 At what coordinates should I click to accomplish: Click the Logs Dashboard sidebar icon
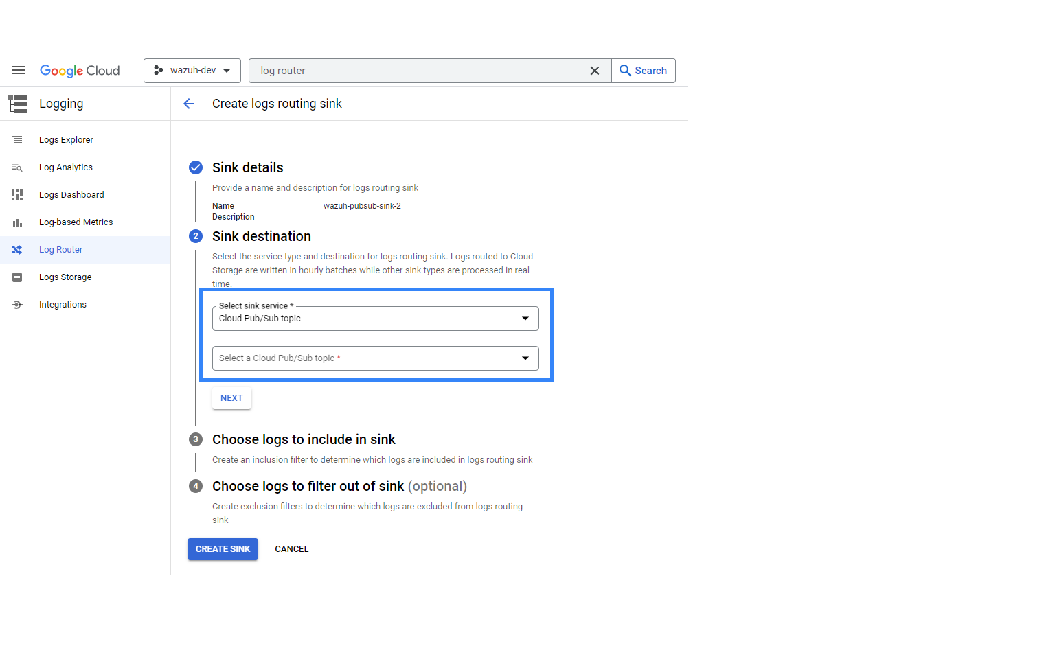pos(17,195)
